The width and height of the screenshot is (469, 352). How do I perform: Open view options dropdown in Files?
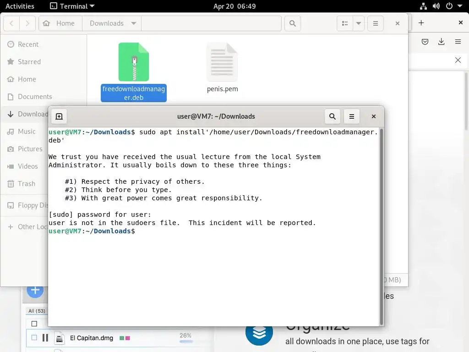pyautogui.click(x=358, y=23)
